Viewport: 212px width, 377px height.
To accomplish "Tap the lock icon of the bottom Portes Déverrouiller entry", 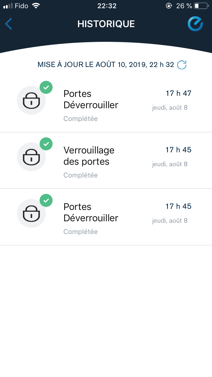I will pos(31,213).
